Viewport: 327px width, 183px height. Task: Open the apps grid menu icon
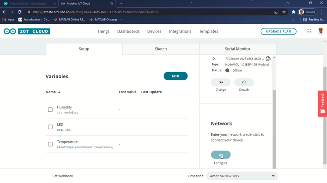[x=309, y=31]
